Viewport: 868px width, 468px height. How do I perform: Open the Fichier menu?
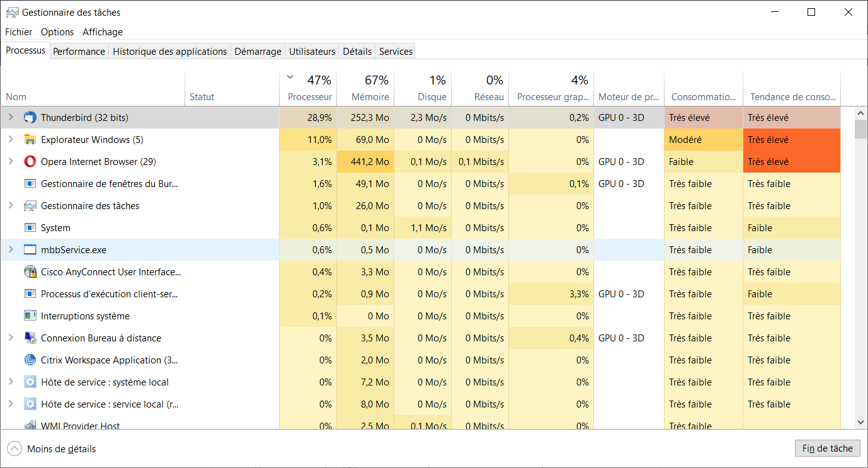point(19,32)
